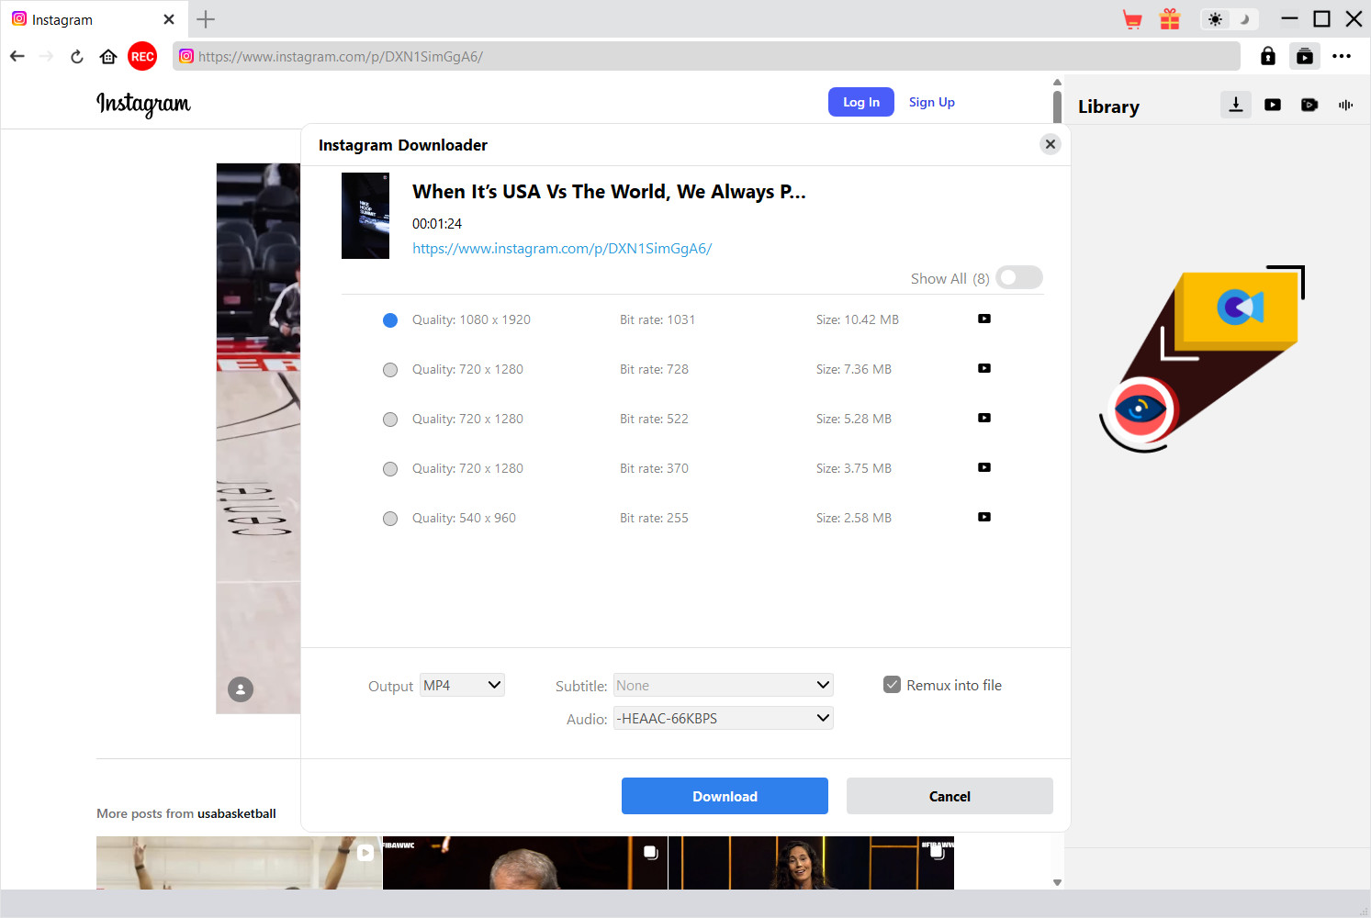Select the 540 x 960 quality option
The image size is (1371, 918).
(x=390, y=519)
